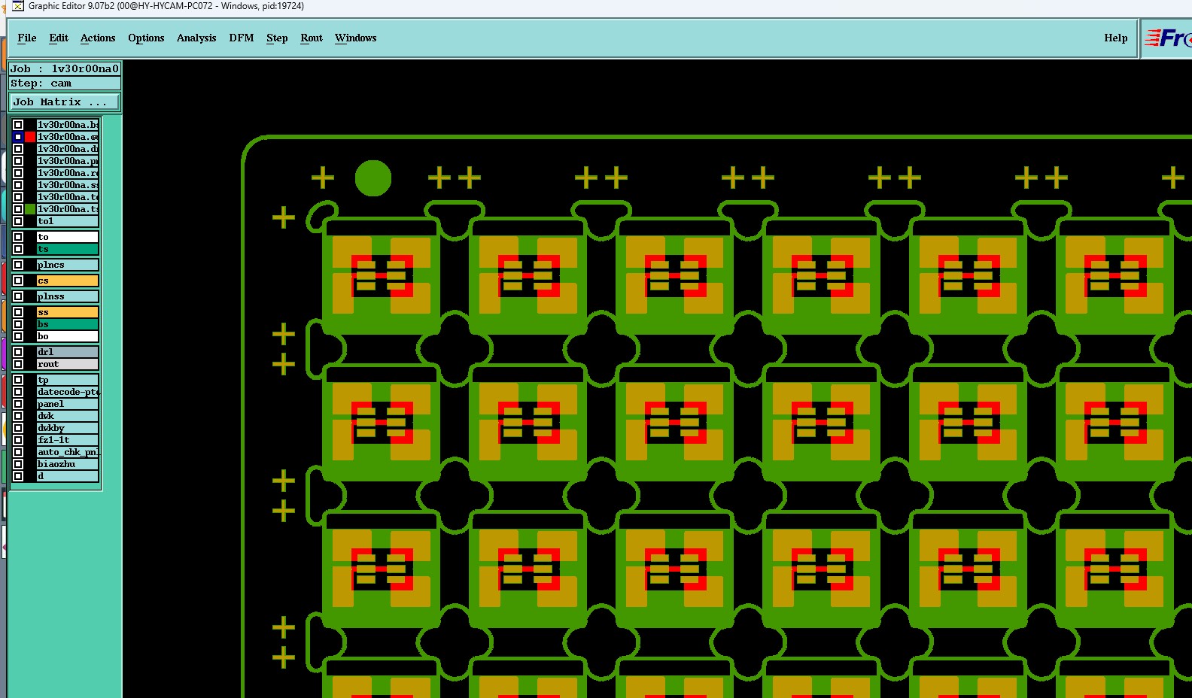The image size is (1192, 698).
Task: Click the Job : 1v30r00na0 field
Action: tap(65, 68)
